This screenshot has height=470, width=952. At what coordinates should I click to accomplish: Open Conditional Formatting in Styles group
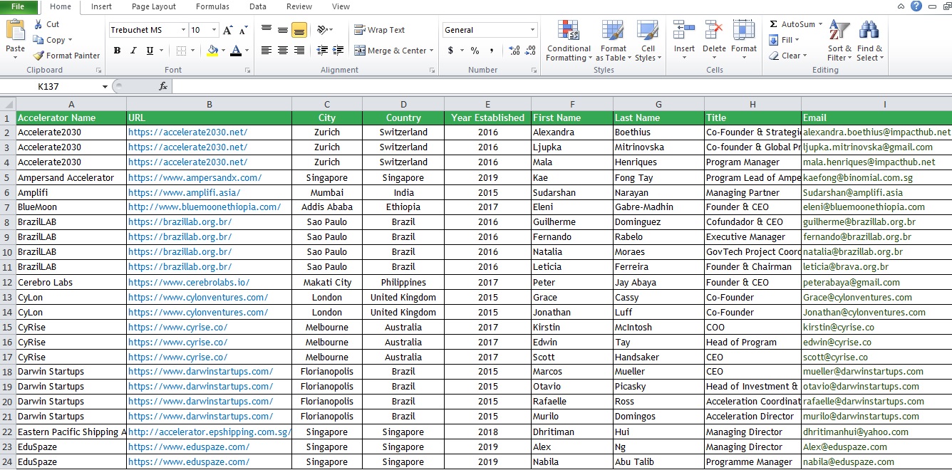pyautogui.click(x=569, y=41)
